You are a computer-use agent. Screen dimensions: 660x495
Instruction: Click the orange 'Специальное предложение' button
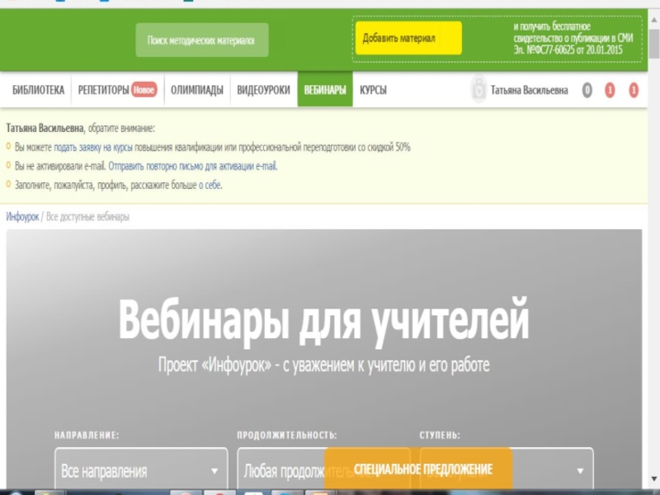click(x=422, y=469)
